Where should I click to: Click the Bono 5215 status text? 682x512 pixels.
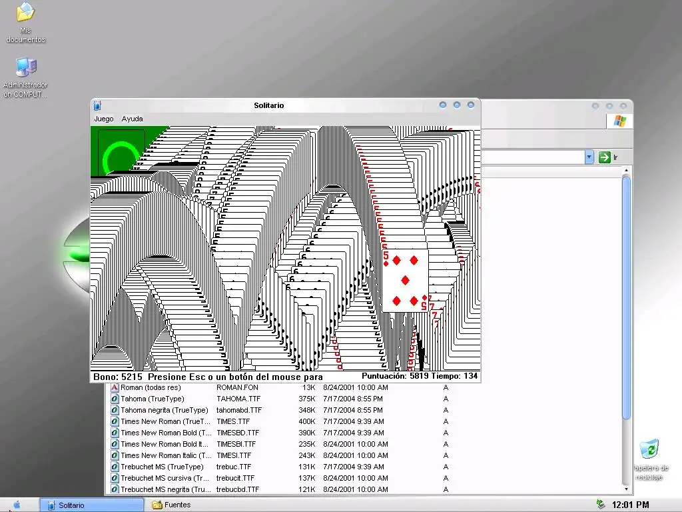(x=117, y=377)
